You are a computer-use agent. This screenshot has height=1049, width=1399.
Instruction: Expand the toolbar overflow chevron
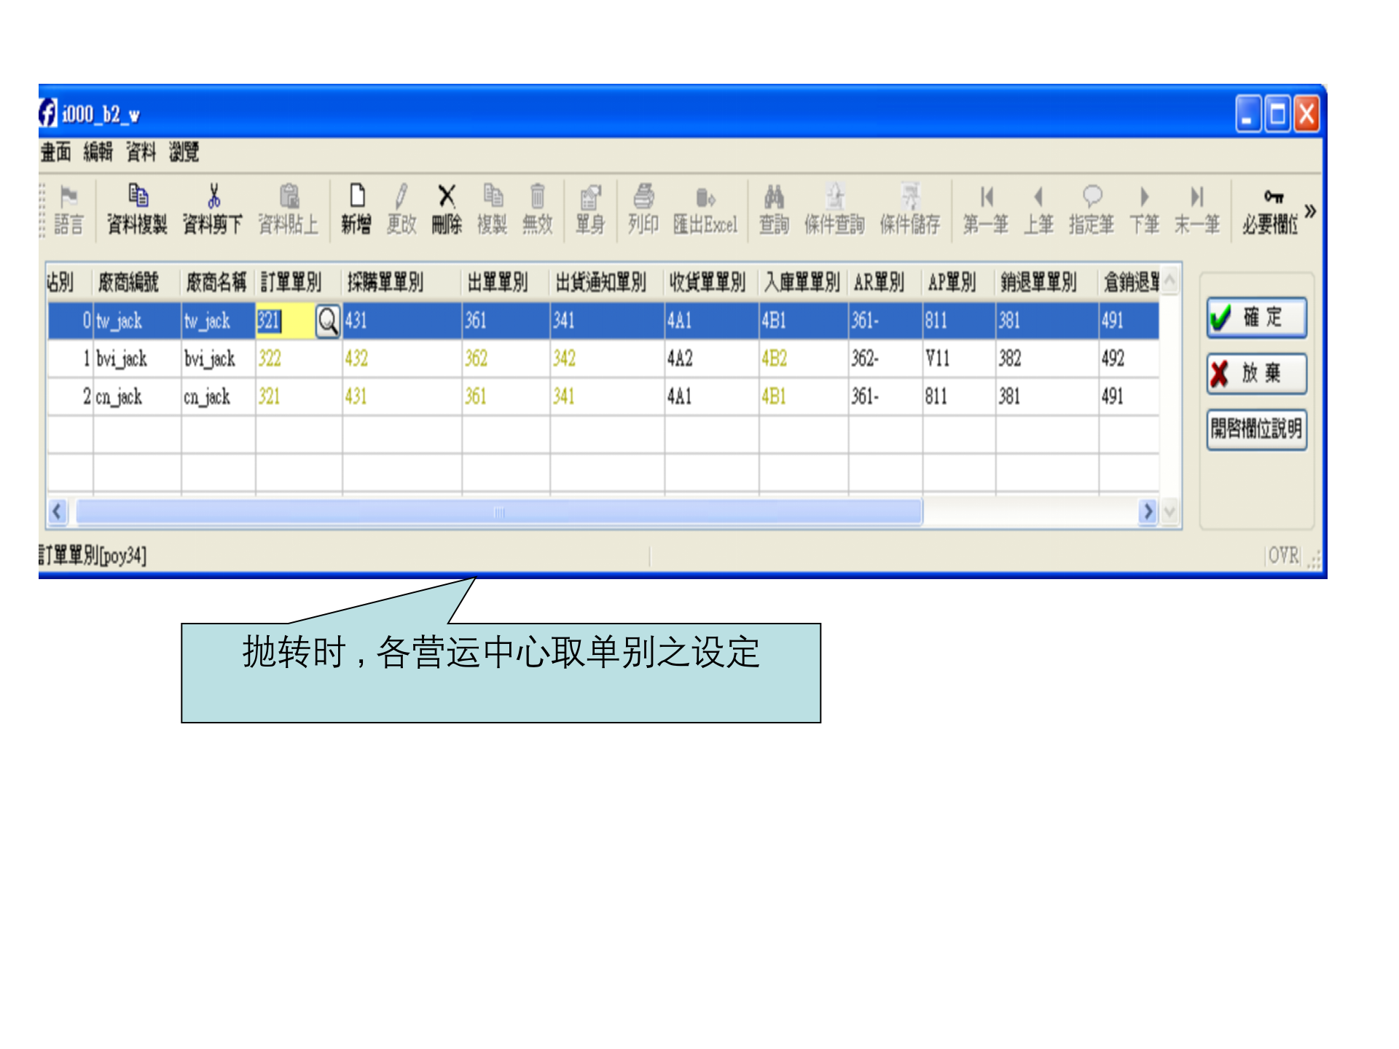1309,210
